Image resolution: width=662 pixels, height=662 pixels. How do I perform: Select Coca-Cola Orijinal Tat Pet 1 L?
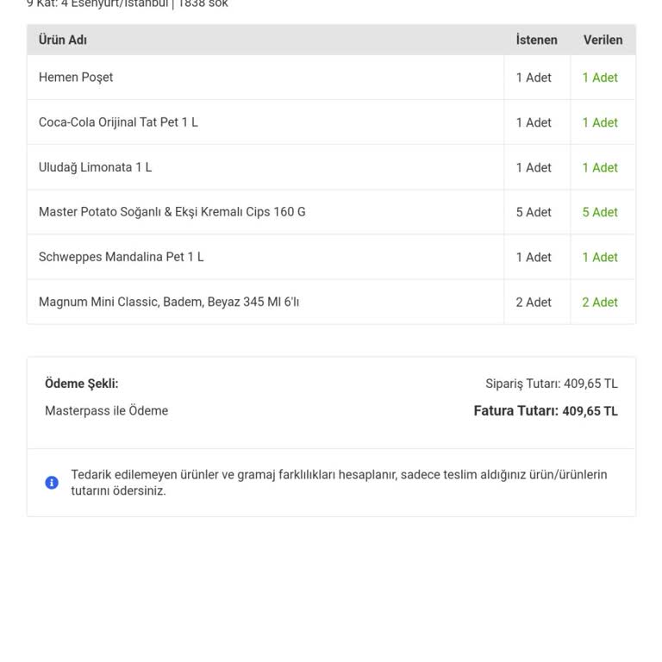118,122
